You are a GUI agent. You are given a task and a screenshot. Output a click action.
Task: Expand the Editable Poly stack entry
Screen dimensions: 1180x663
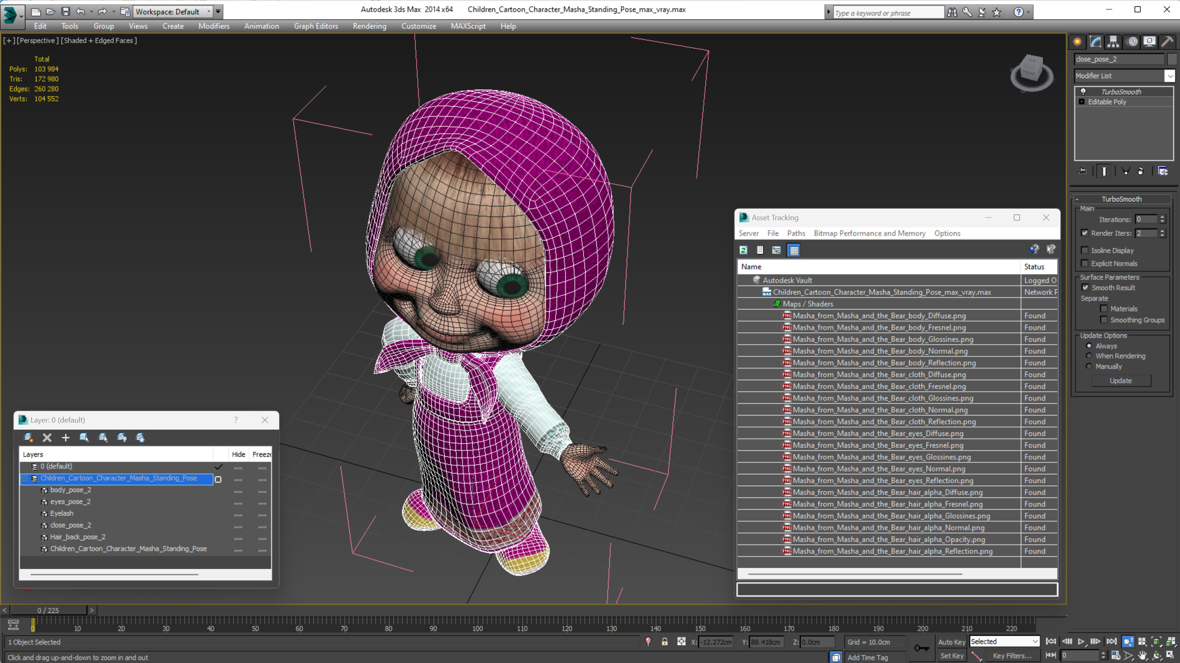tap(1082, 102)
